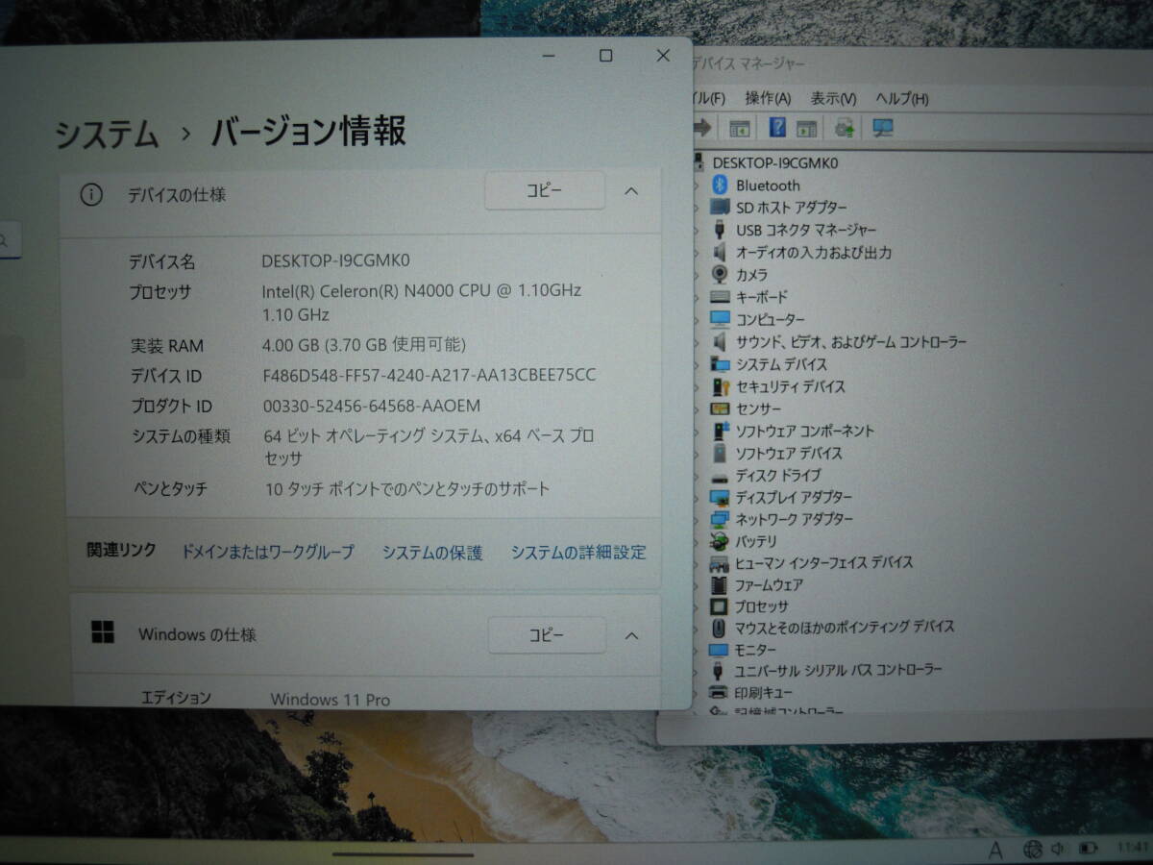Select the DESKTOP-I9CGMK0 root node in Device Manager
Image resolution: width=1153 pixels, height=865 pixels.
click(775, 163)
